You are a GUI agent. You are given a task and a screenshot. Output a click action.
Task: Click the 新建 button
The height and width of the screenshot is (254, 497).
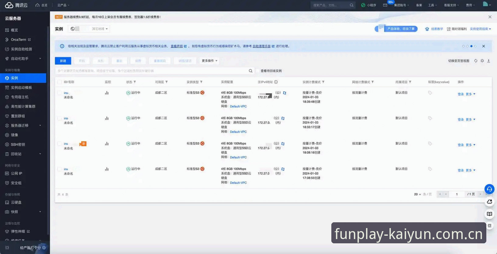63,61
